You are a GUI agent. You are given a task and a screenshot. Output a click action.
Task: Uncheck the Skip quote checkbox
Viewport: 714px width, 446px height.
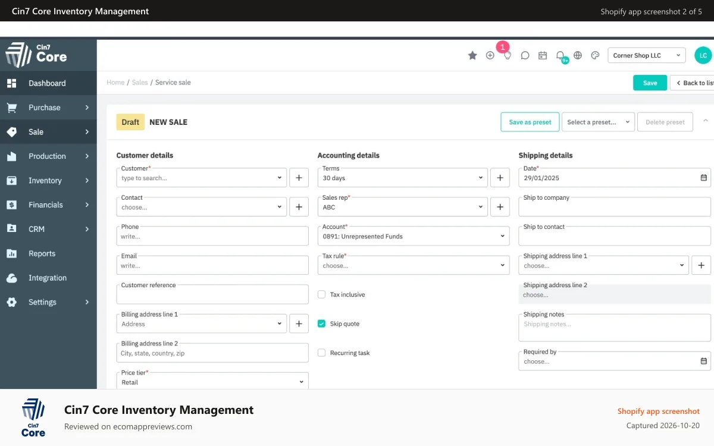[321, 323]
